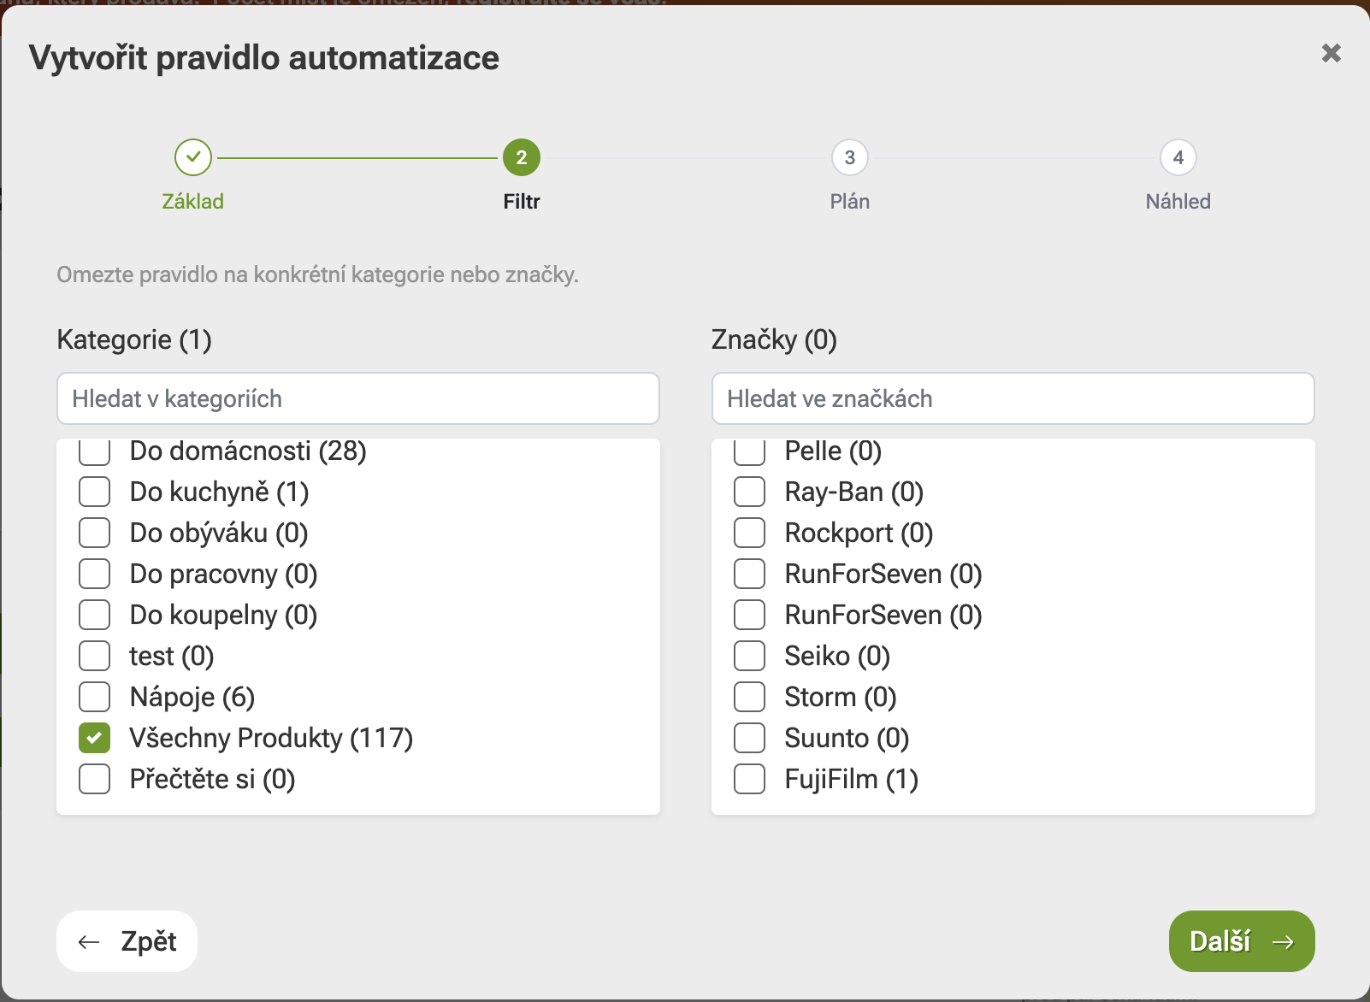Jump to step 4 Náhled circle

[x=1178, y=157]
